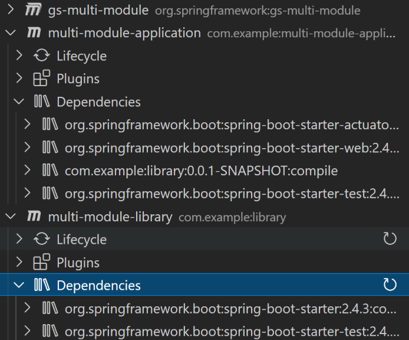Screen dimensions: 409x340
Task: Click library icon of spring-boot-starter:2.4.3 dependency
Action: [x=50, y=308]
